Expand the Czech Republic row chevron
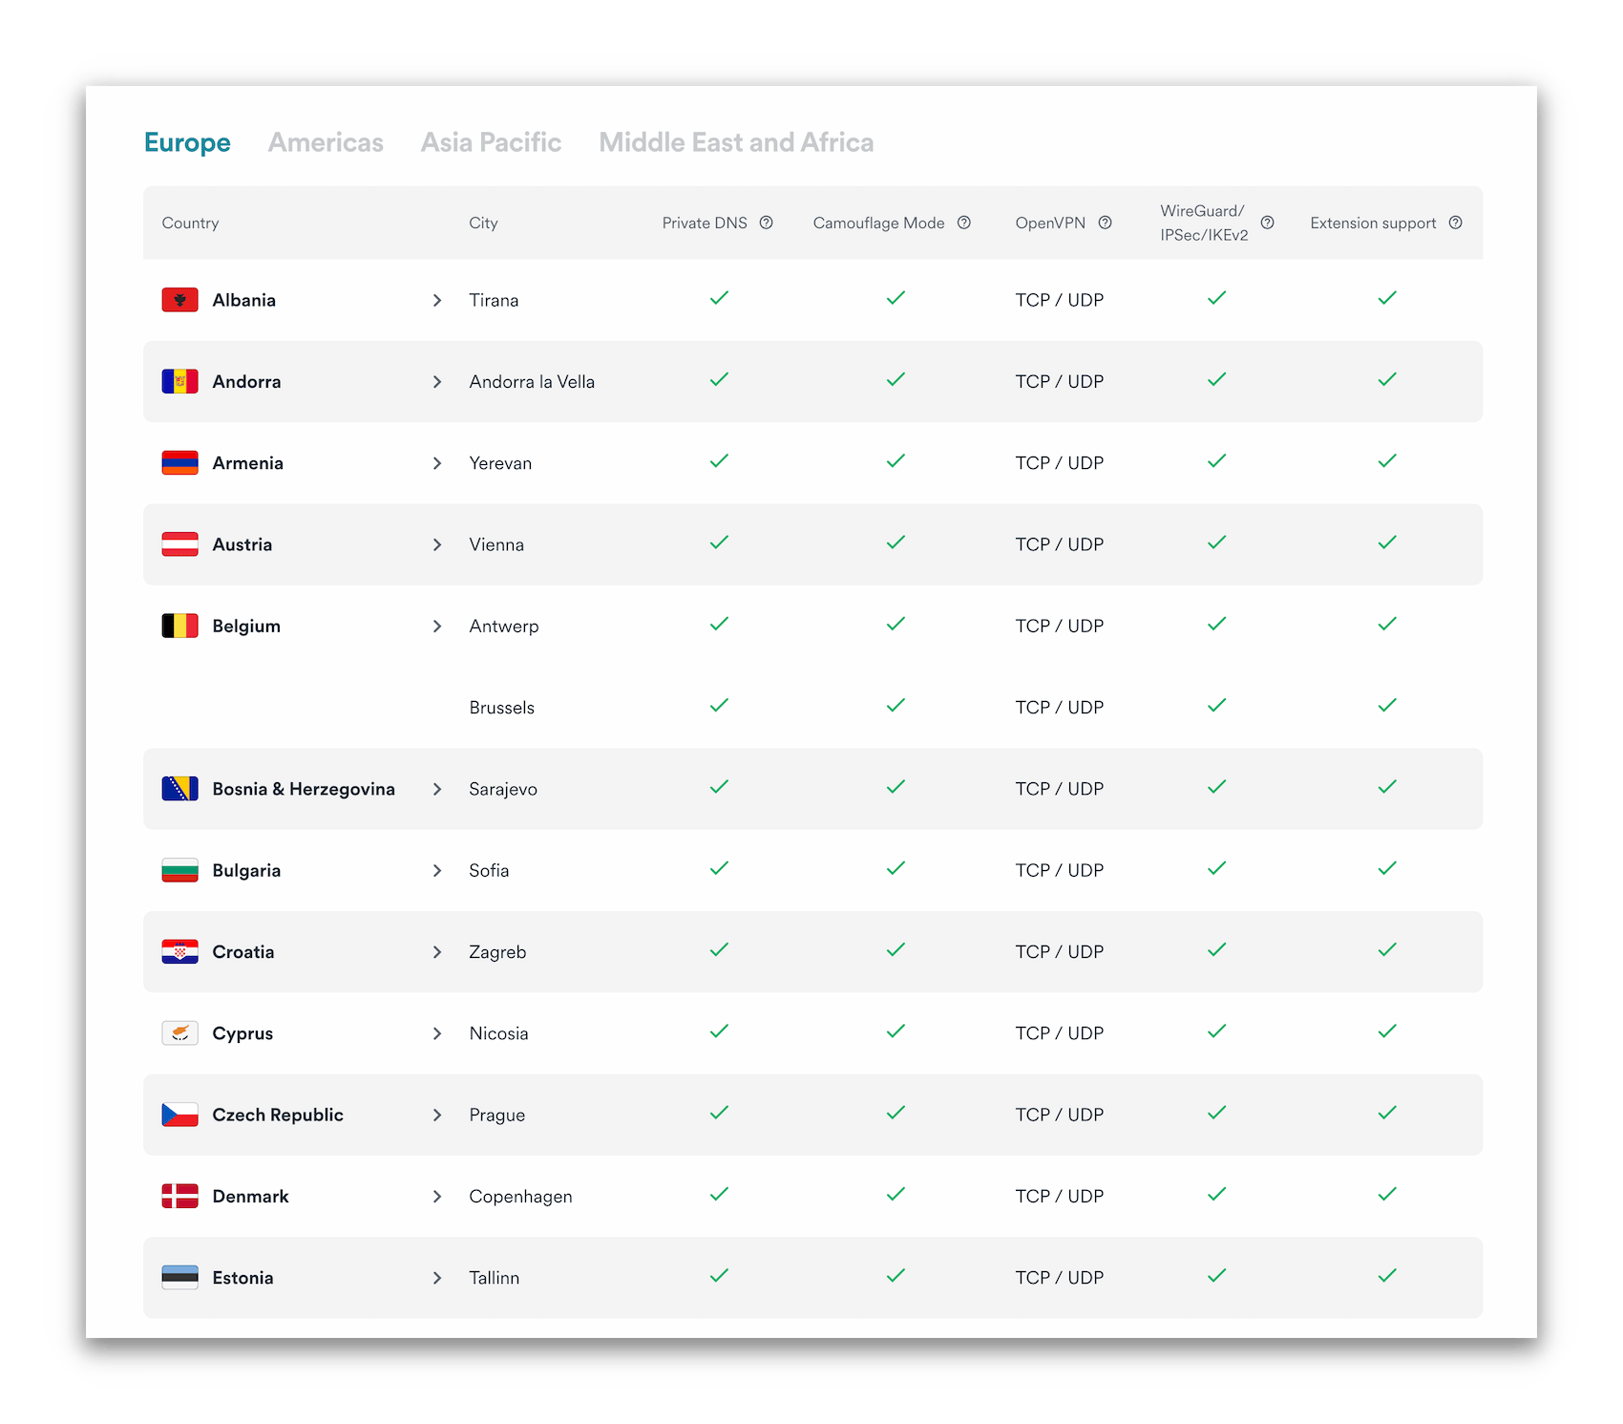The height and width of the screenshot is (1424, 1623). pos(437,1115)
